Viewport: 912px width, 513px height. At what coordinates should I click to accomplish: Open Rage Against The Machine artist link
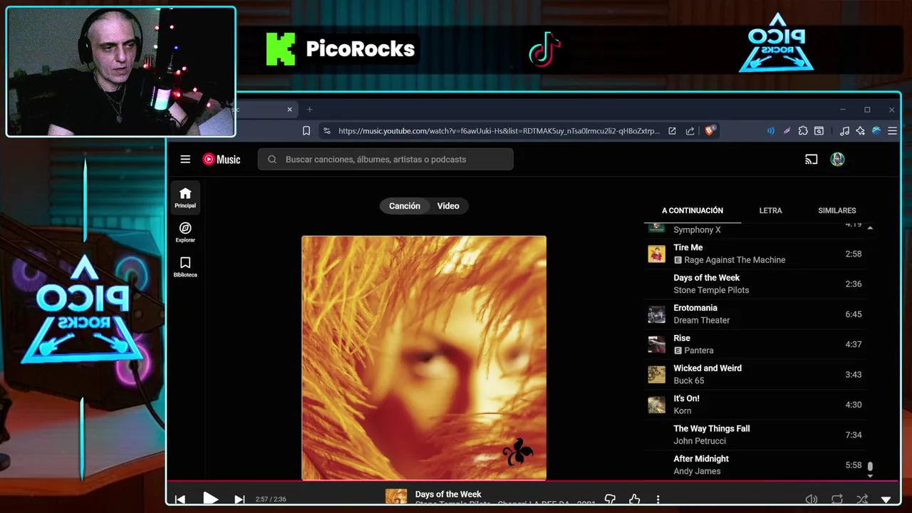735,260
